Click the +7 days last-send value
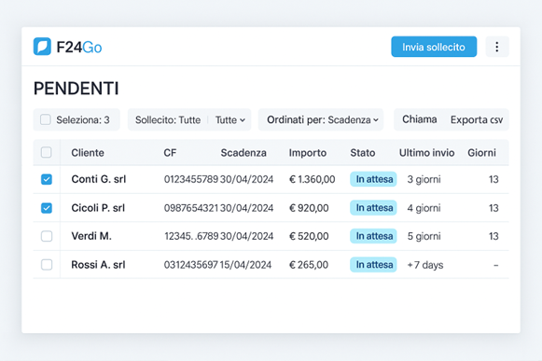542x361 pixels. (425, 265)
